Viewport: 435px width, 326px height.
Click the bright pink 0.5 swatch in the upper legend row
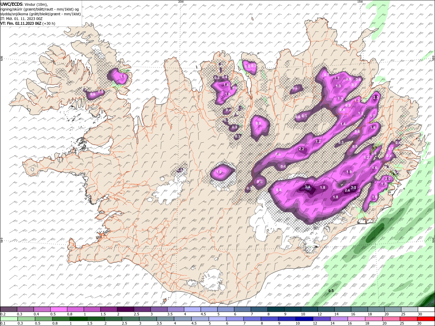coord(58,309)
